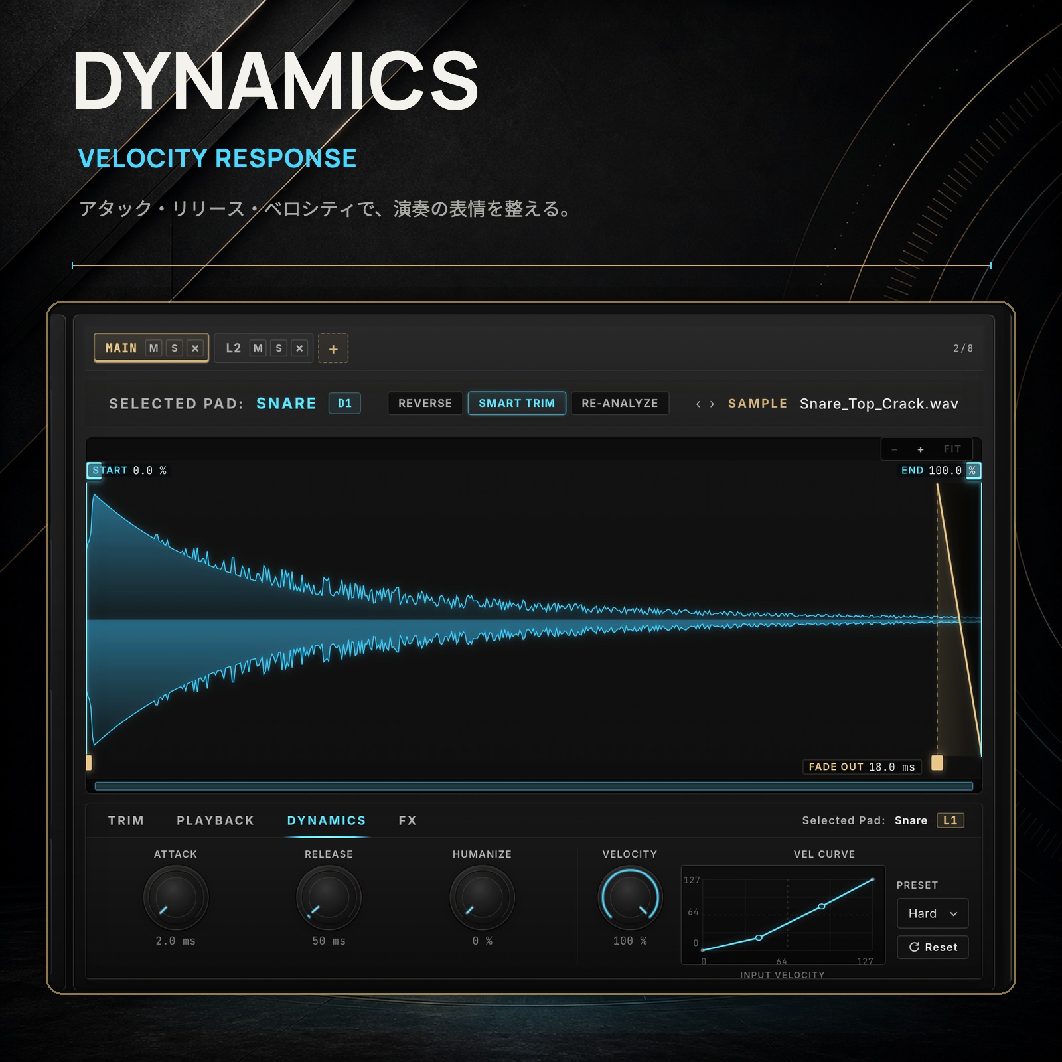Open the FX tab
The width and height of the screenshot is (1062, 1062).
(408, 820)
